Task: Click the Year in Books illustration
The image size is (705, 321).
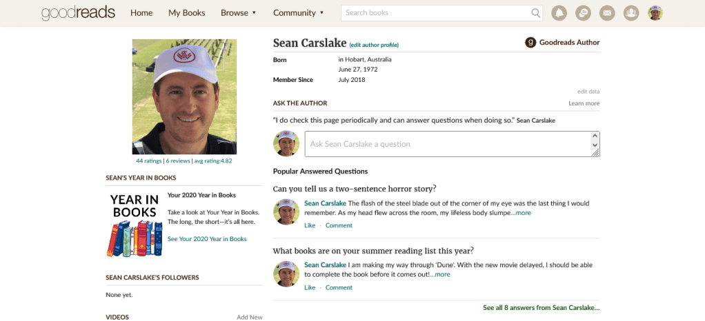Action: 135,225
